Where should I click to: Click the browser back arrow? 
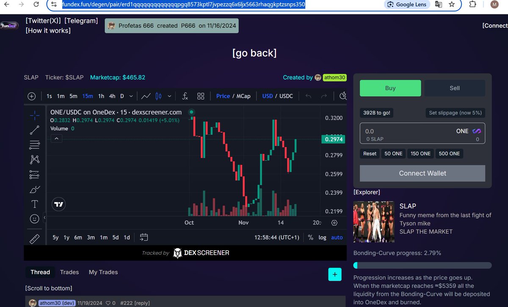pyautogui.click(x=6, y=4)
